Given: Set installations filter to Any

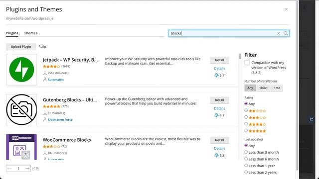Looking at the screenshot, I should coord(250,88).
